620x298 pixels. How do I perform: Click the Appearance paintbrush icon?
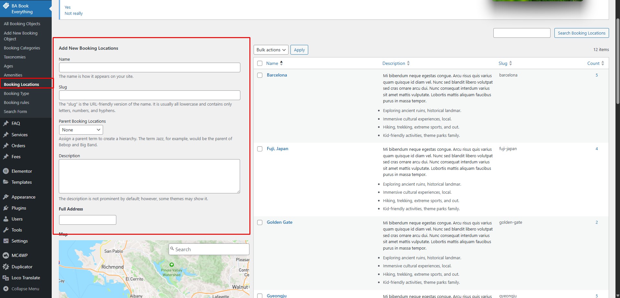(x=6, y=197)
